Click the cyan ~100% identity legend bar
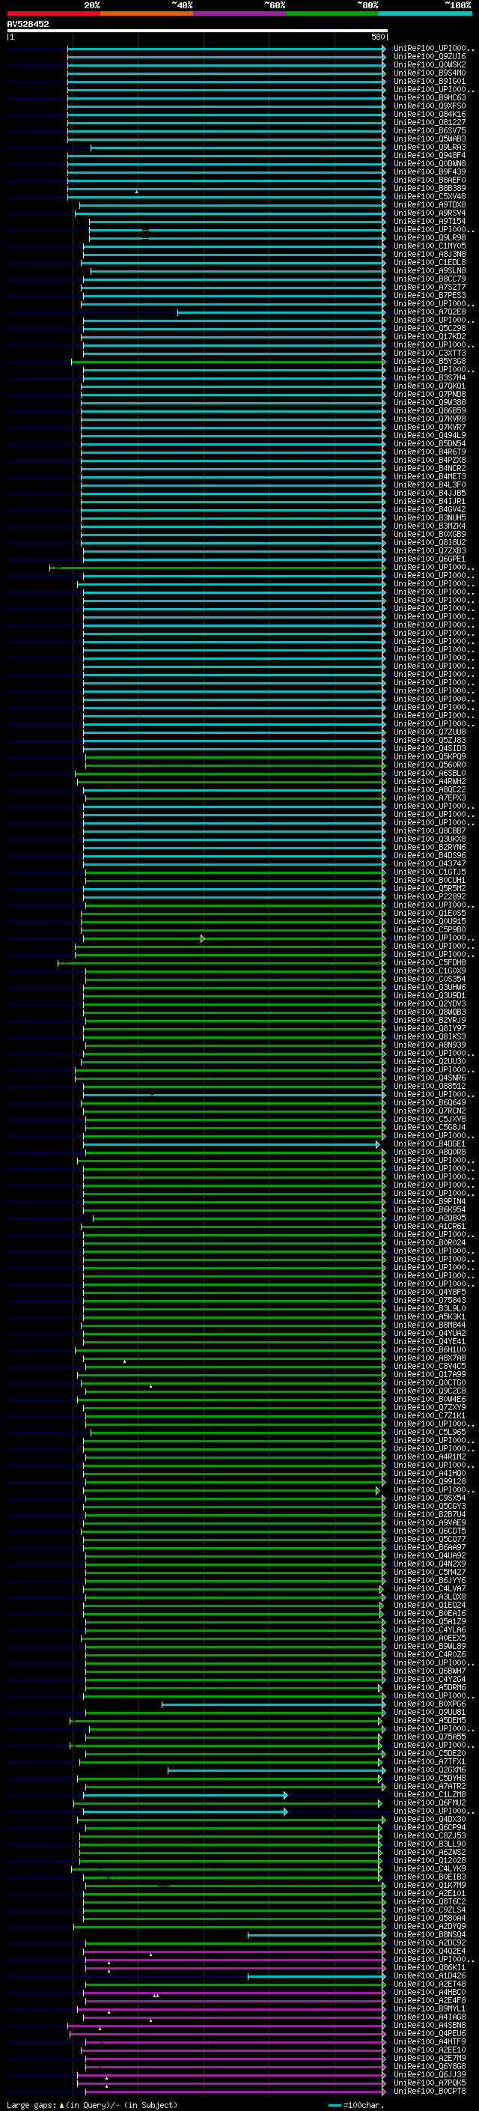 pos(426,13)
